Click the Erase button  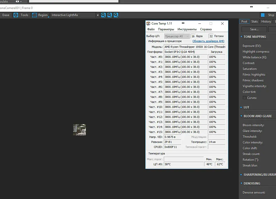(6, 15)
